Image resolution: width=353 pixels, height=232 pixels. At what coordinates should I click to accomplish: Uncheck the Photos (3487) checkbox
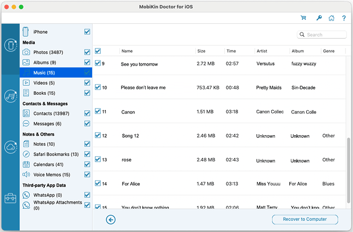[87, 52]
